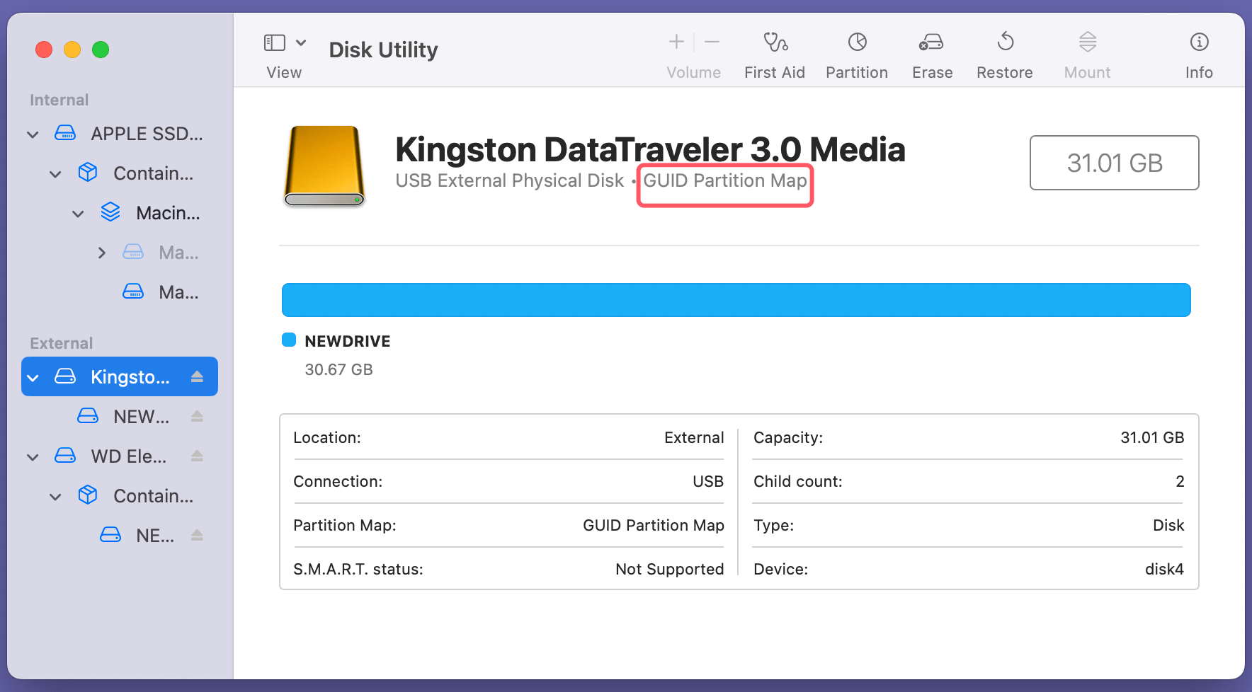Click the 31.01 GB capacity box
Screen dimensions: 1252x692
(x=1113, y=163)
